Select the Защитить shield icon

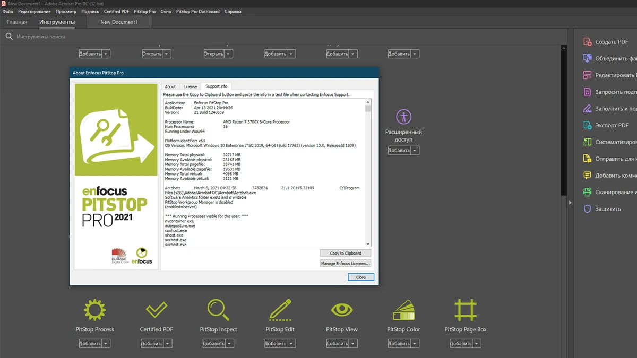coord(587,209)
